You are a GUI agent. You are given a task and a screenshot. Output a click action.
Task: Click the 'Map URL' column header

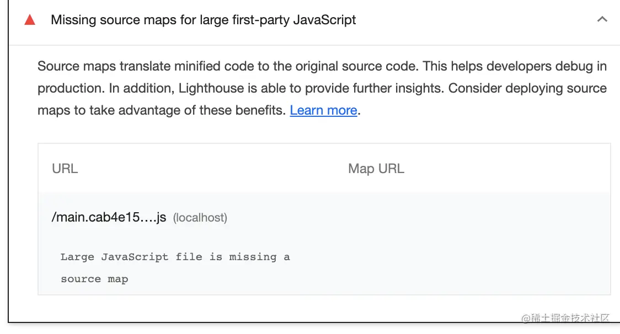pyautogui.click(x=376, y=169)
